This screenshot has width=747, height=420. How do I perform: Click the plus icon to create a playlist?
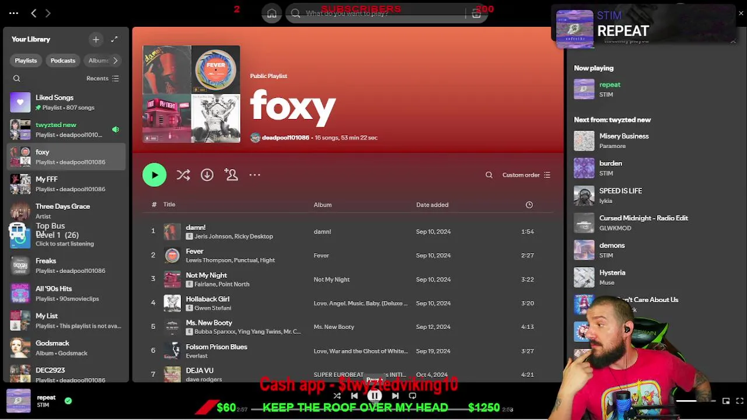[x=96, y=39]
